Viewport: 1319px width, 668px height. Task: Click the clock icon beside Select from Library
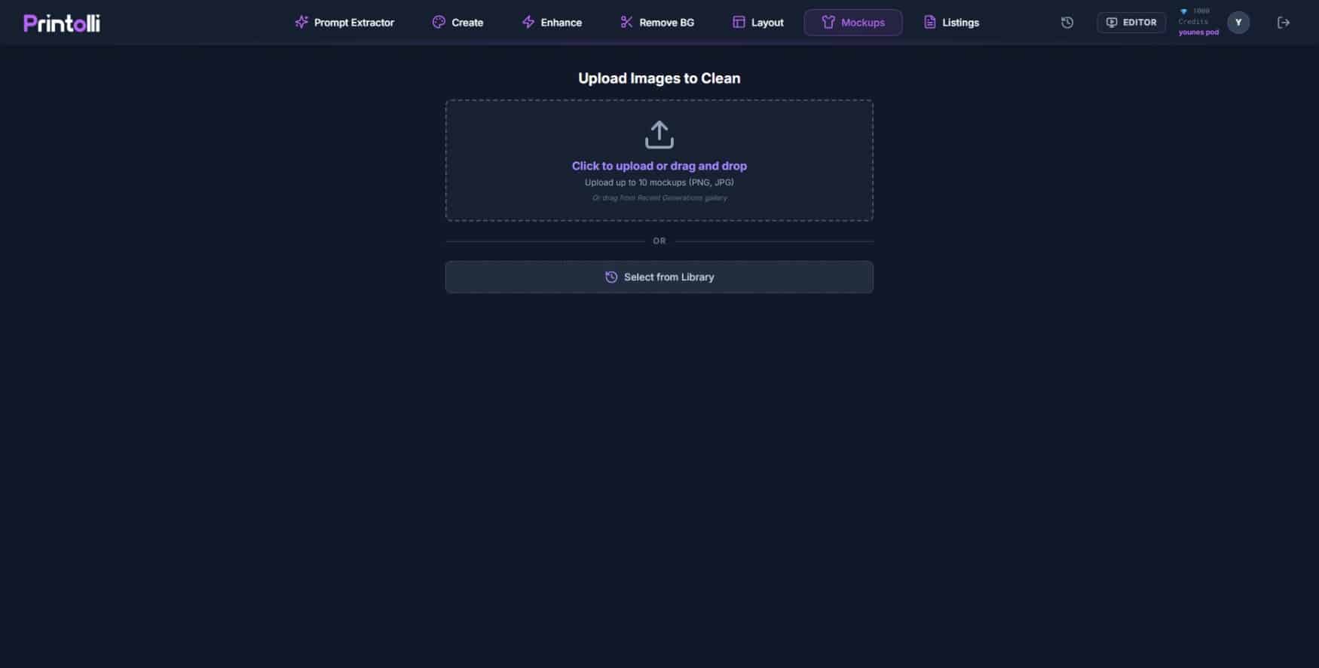(x=611, y=277)
